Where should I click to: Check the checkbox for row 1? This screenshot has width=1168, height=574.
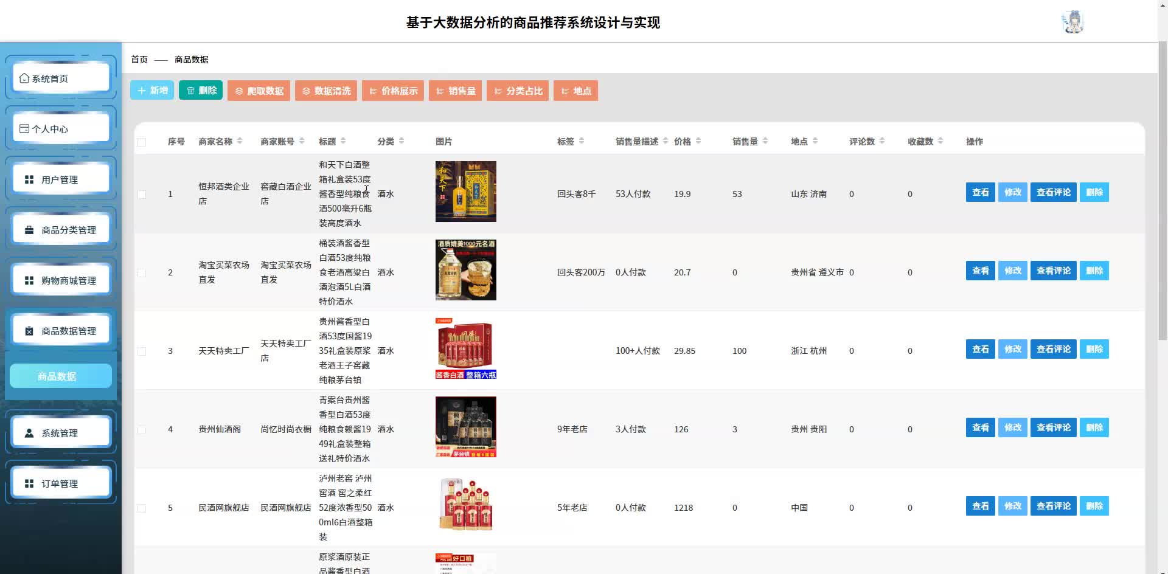pos(142,194)
